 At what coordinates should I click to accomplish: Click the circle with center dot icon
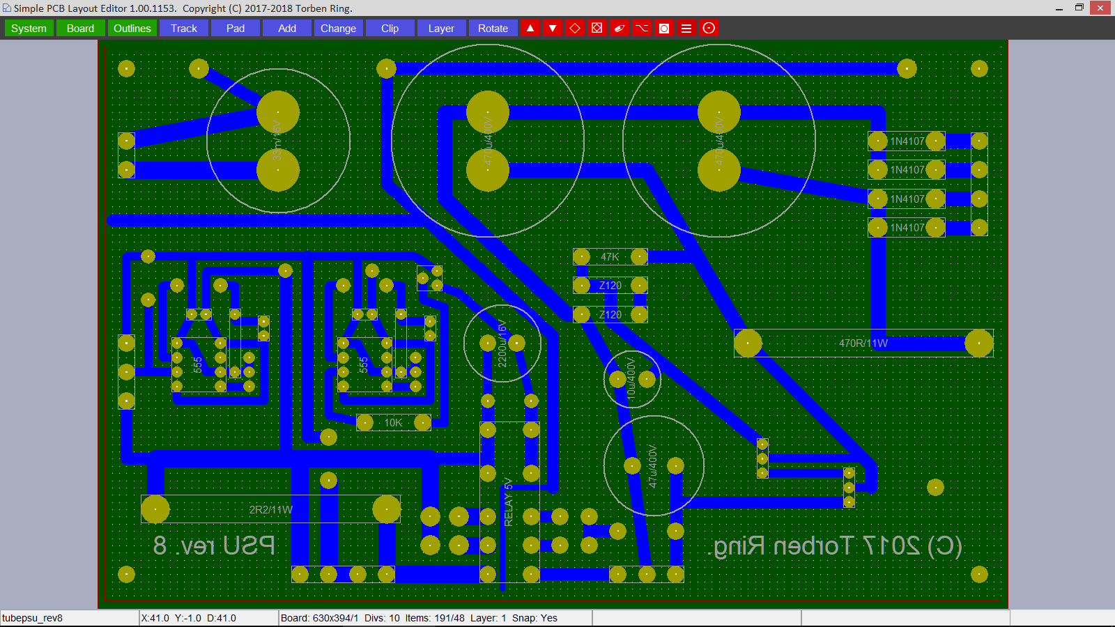point(709,28)
